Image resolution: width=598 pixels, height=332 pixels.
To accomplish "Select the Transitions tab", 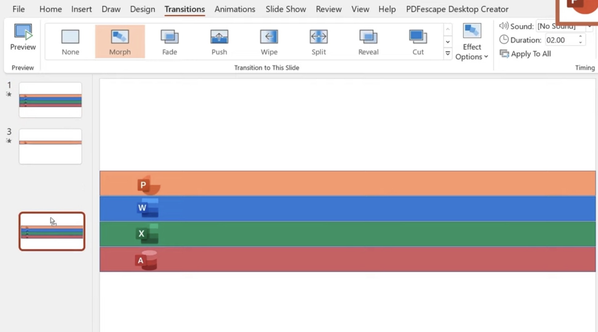I will click(185, 9).
